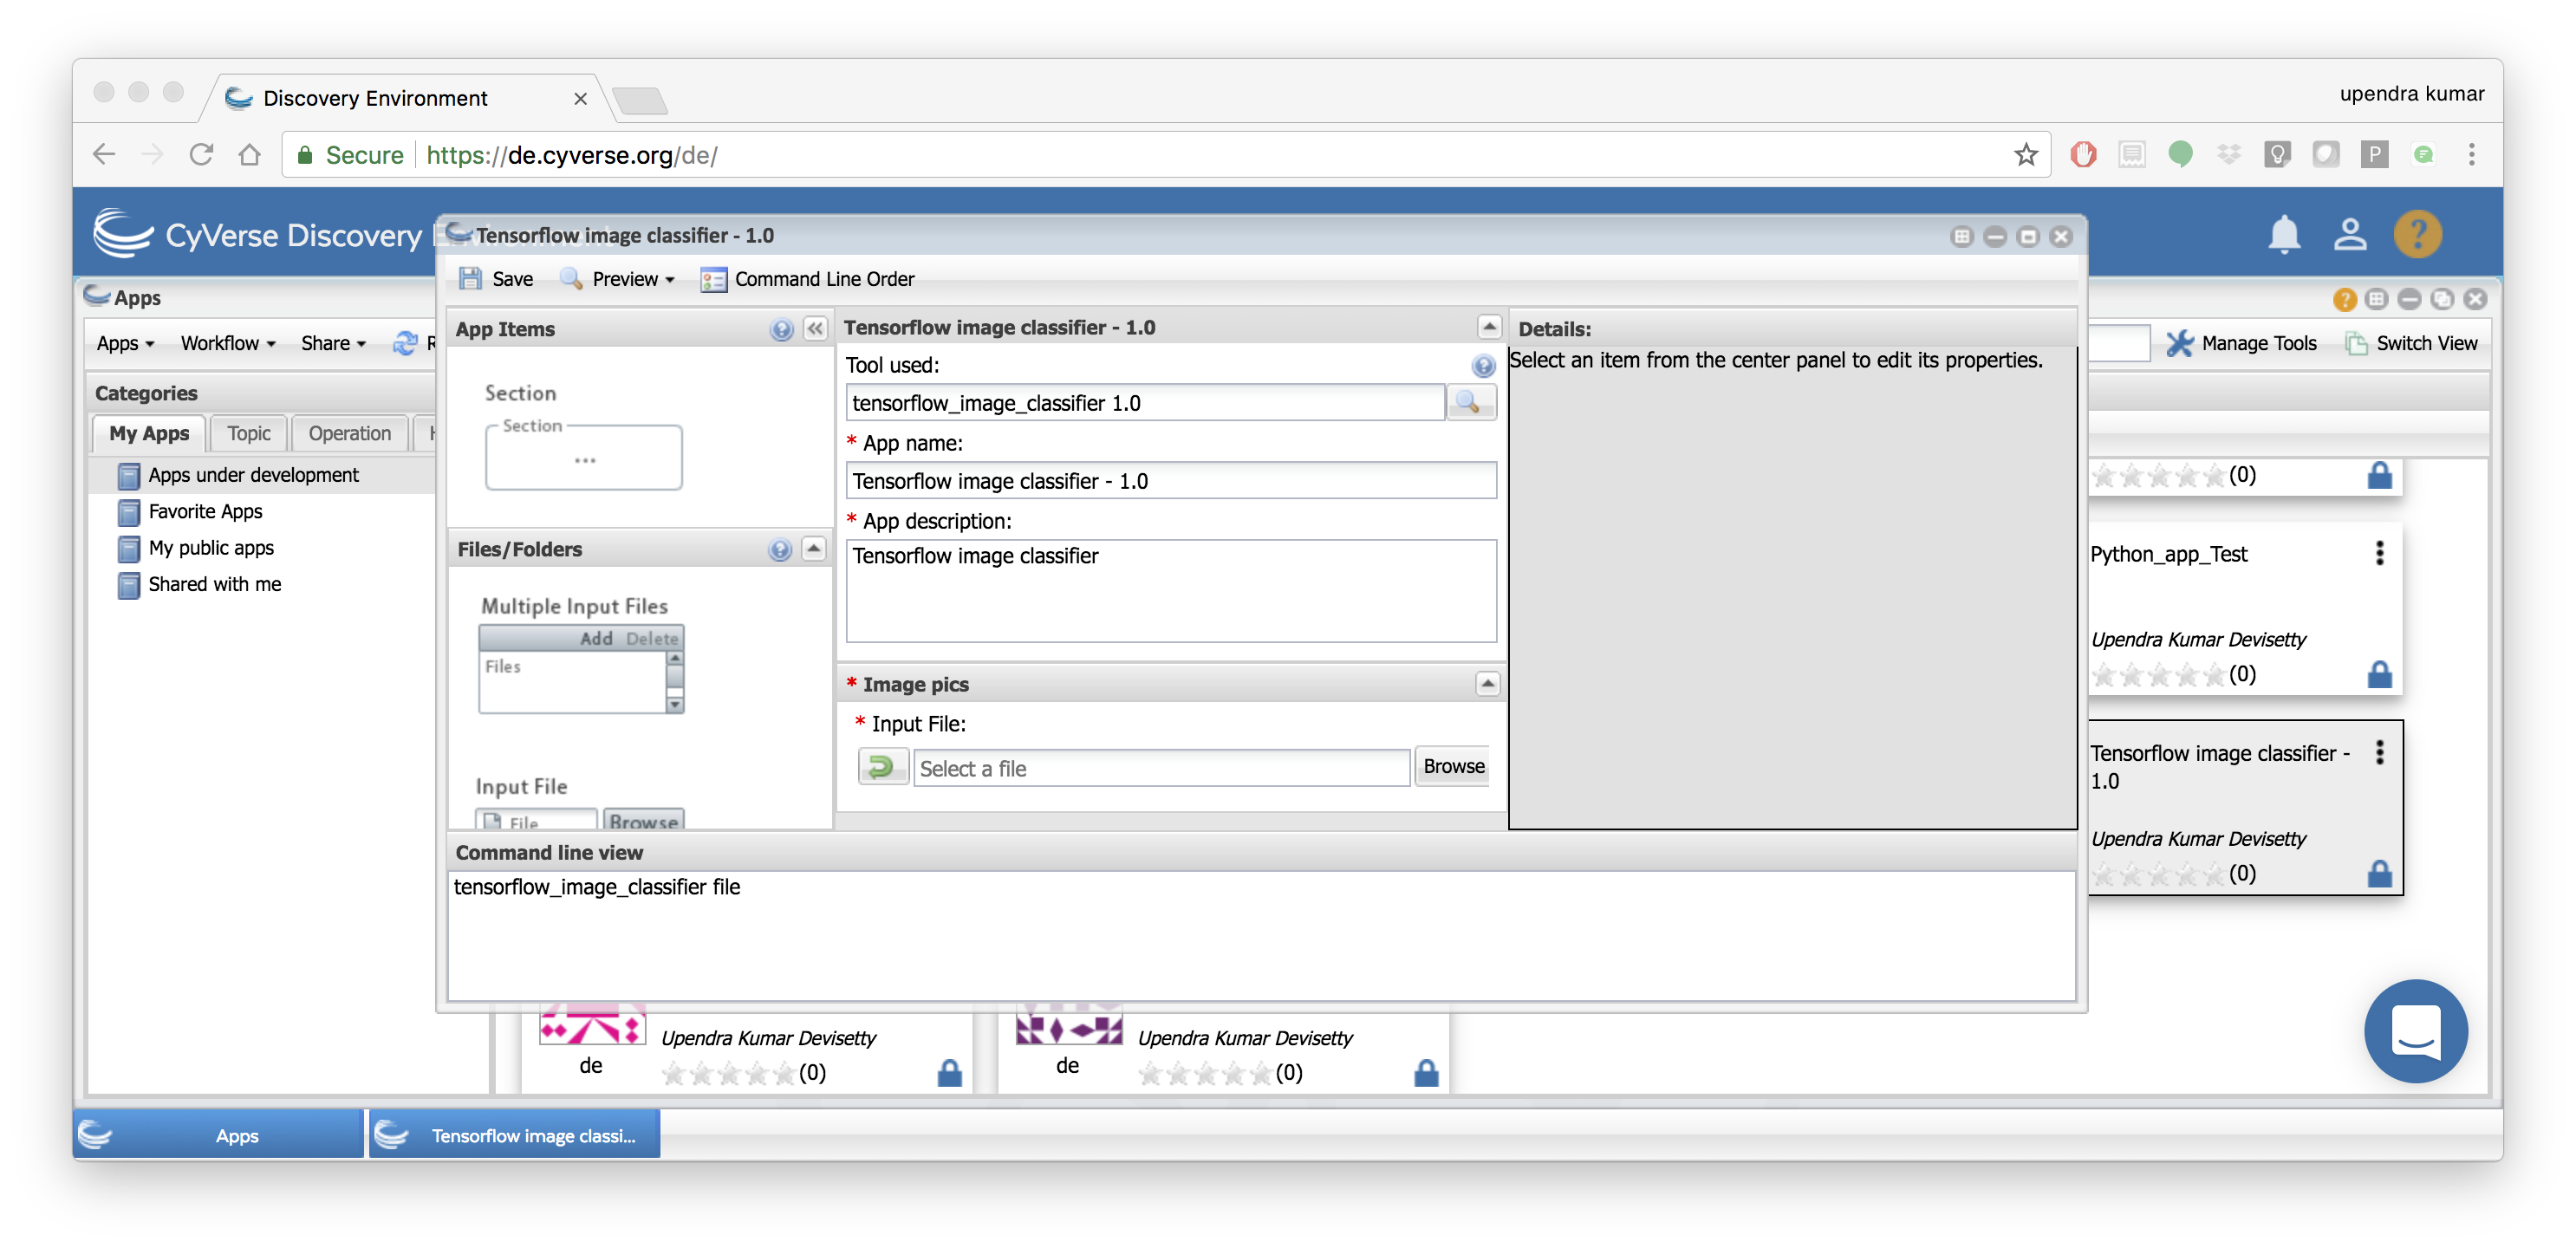Click the App description text area
This screenshot has height=1248, width=2576.
pos(1170,590)
